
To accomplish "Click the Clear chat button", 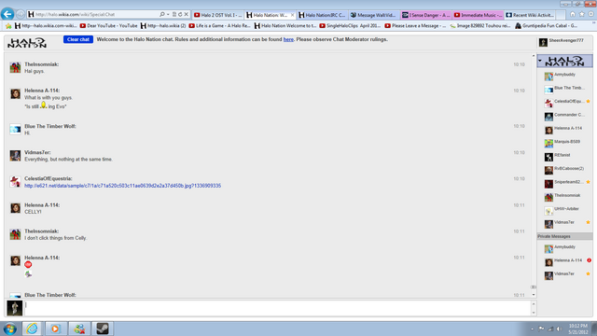I will [78, 39].
